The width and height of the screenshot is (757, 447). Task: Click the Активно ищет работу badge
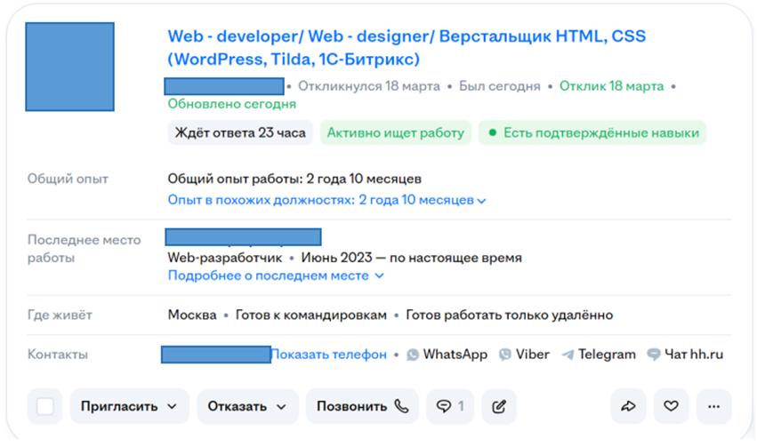pyautogui.click(x=395, y=132)
